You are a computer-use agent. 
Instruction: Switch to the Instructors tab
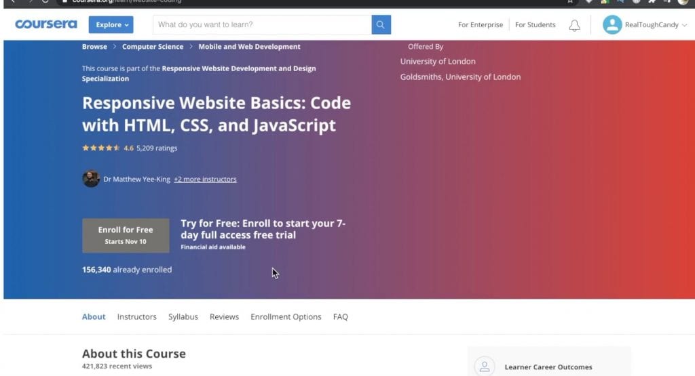pyautogui.click(x=137, y=317)
